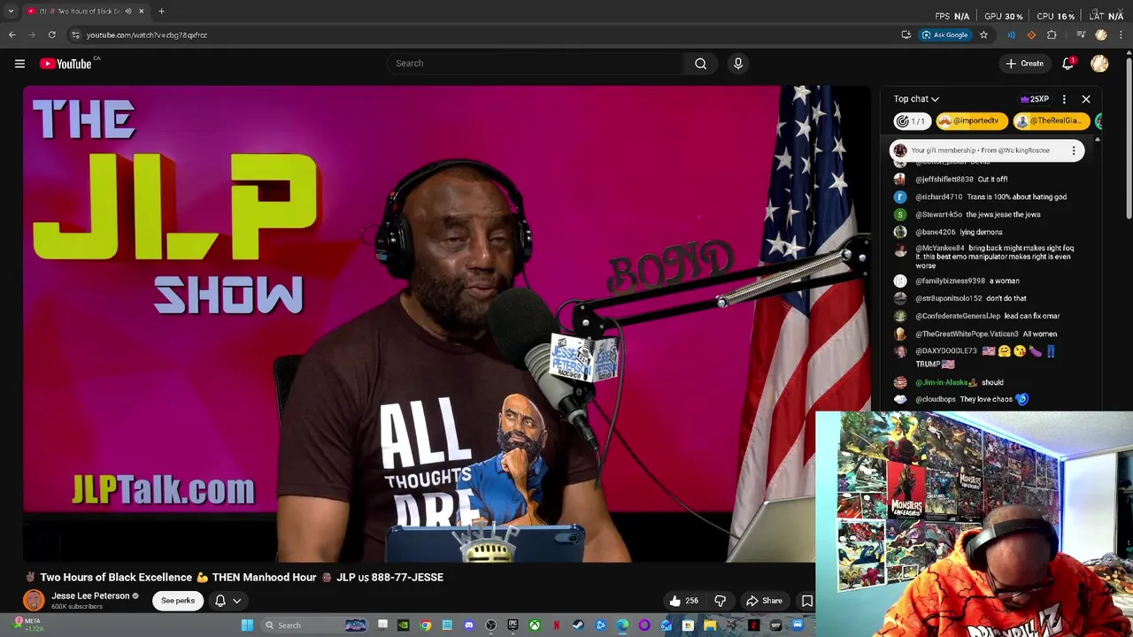Save the video with bookmark icon

(807, 601)
